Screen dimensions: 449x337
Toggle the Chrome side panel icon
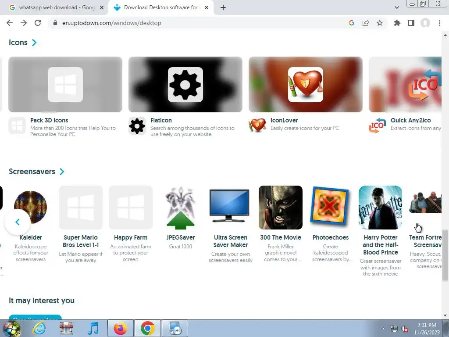tap(411, 23)
